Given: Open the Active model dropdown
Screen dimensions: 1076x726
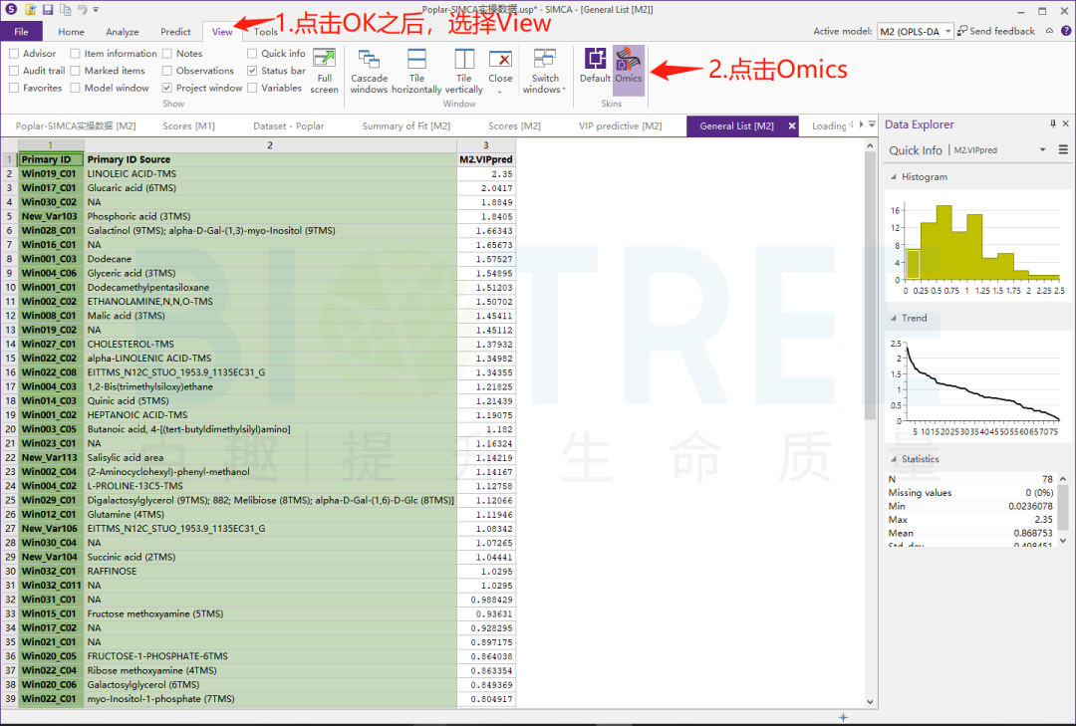Looking at the screenshot, I should point(947,31).
